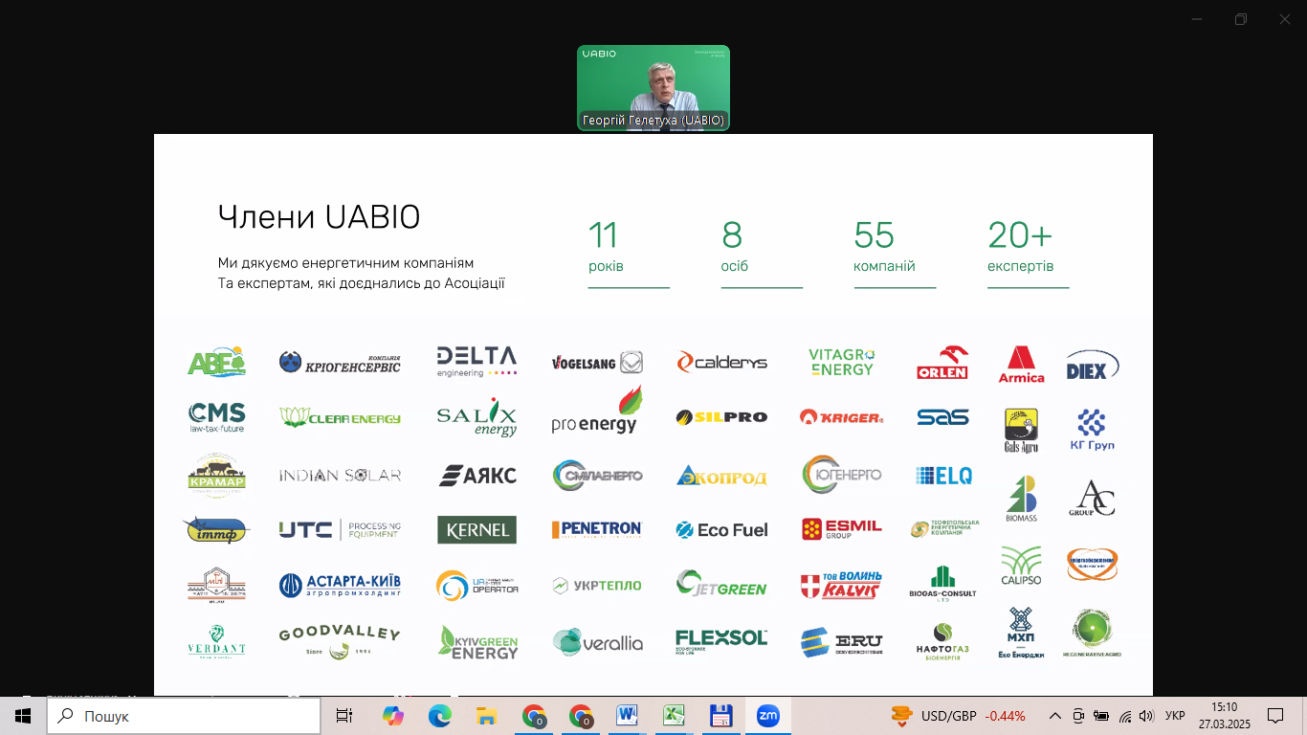This screenshot has height=735, width=1307.
Task: Click the НАФТОГАЗ logo
Action: pyautogui.click(x=943, y=642)
